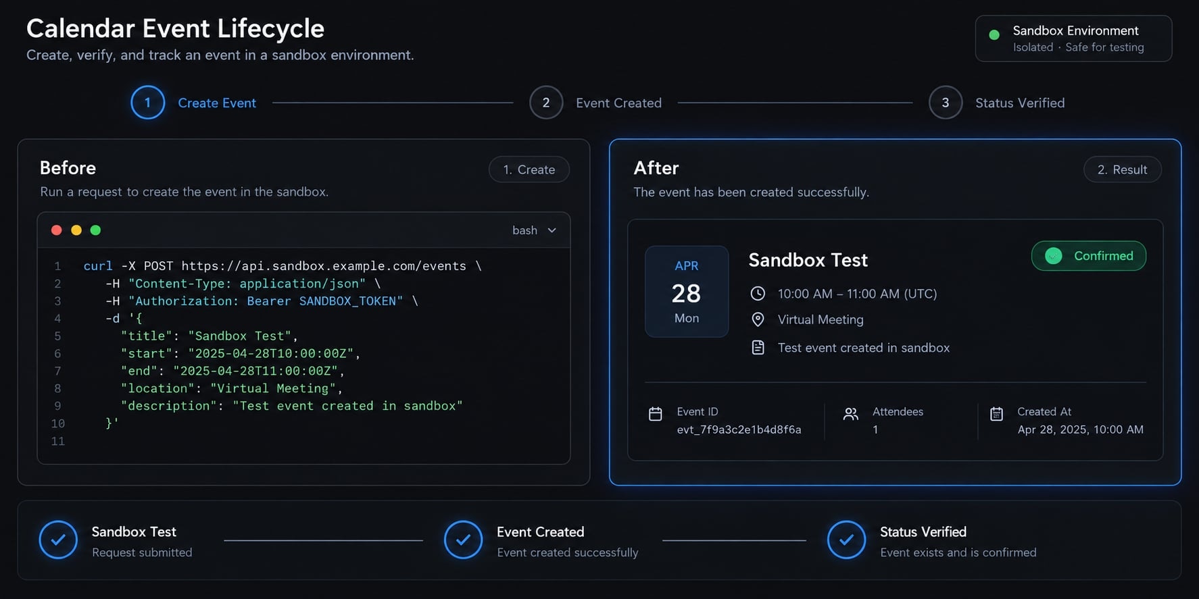This screenshot has height=599, width=1199.
Task: Click the document icon beside event description
Action: pyautogui.click(x=758, y=348)
